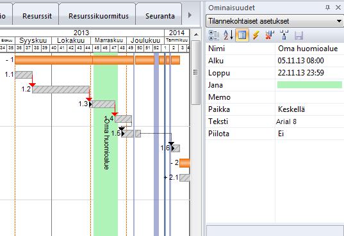Click the 2013 year header

(81, 33)
